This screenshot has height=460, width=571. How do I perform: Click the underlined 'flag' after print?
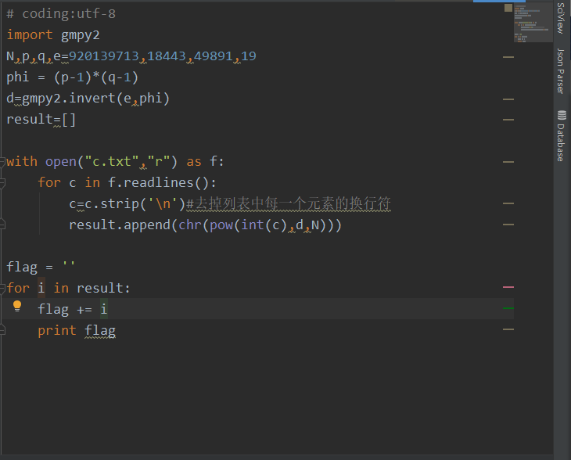(x=100, y=331)
